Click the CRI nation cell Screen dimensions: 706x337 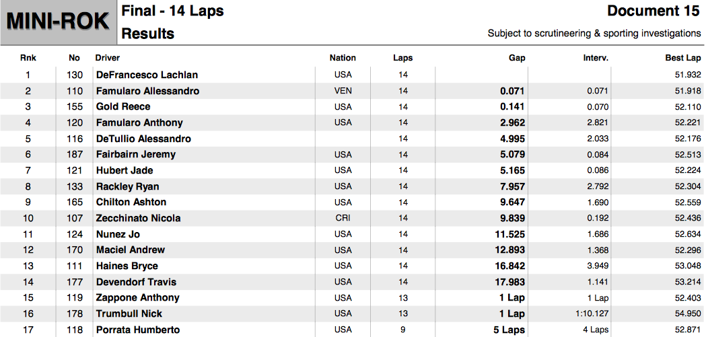click(x=343, y=218)
